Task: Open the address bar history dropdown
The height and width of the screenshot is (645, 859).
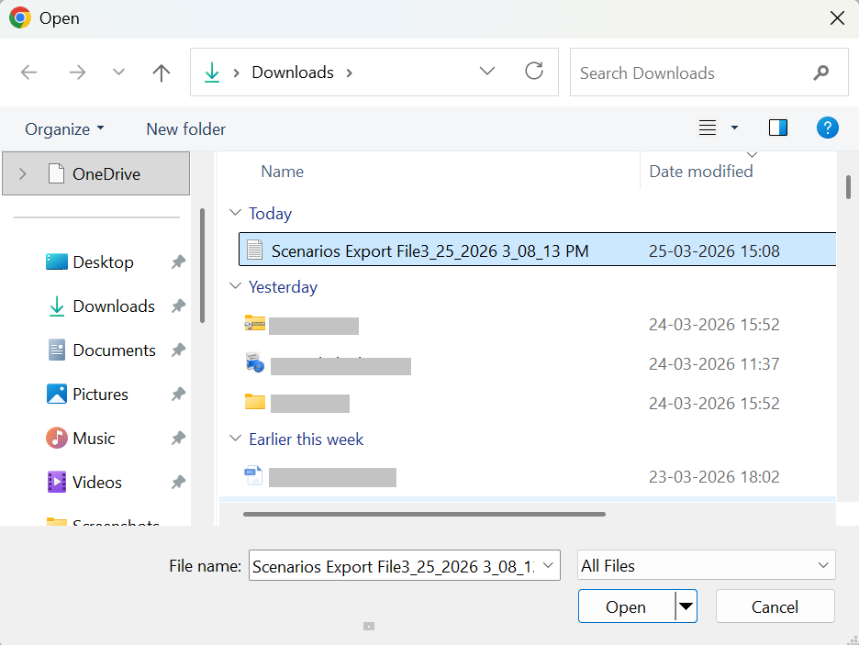Action: point(487,72)
